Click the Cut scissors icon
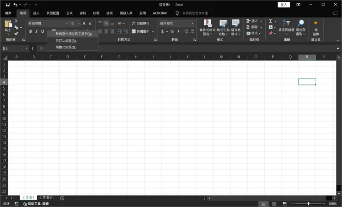The height and width of the screenshot is (207, 342). click(x=16, y=21)
